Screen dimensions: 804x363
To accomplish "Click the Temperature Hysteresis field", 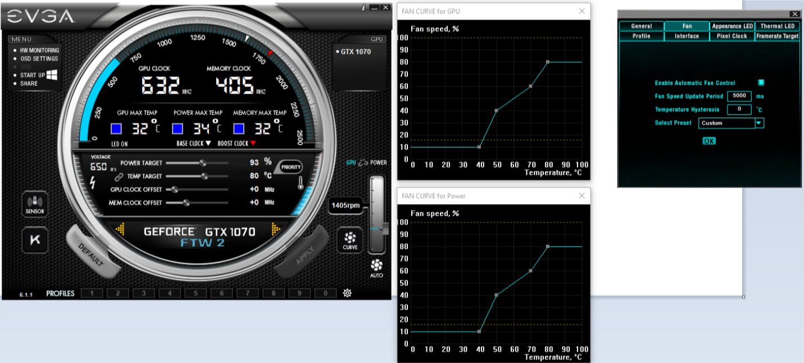I will click(739, 109).
